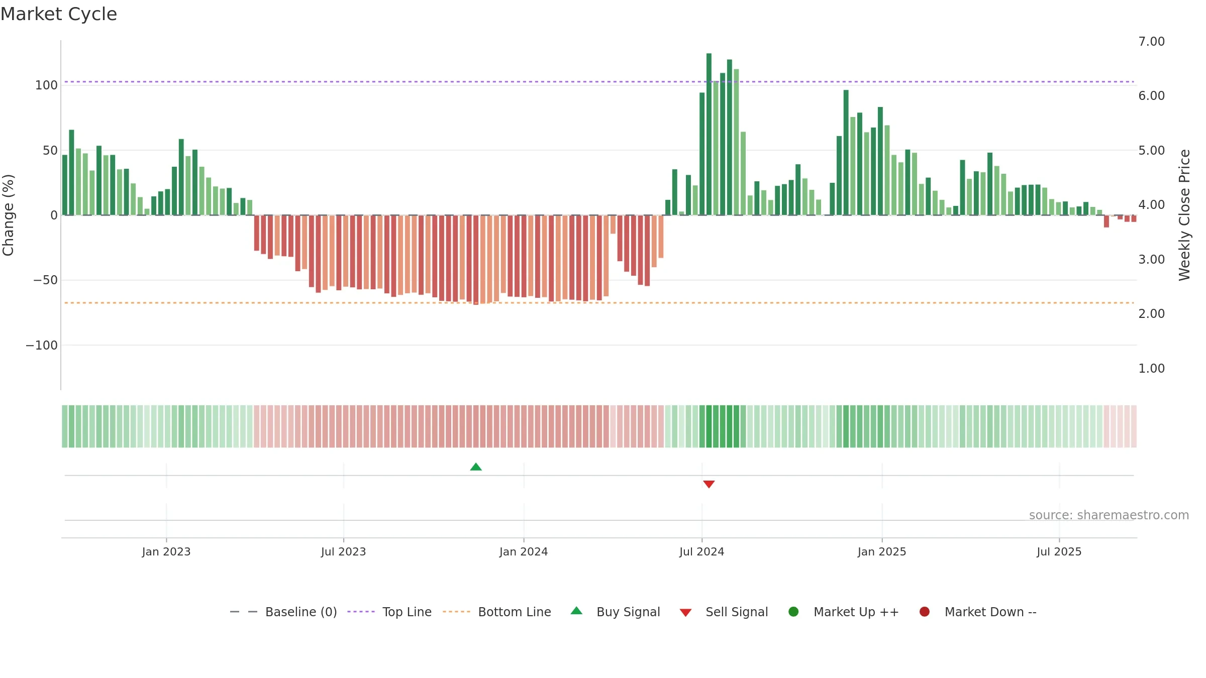This screenshot has width=1206, height=678.
Task: Click the 7.00 tick on right axis
Action: click(x=1152, y=41)
